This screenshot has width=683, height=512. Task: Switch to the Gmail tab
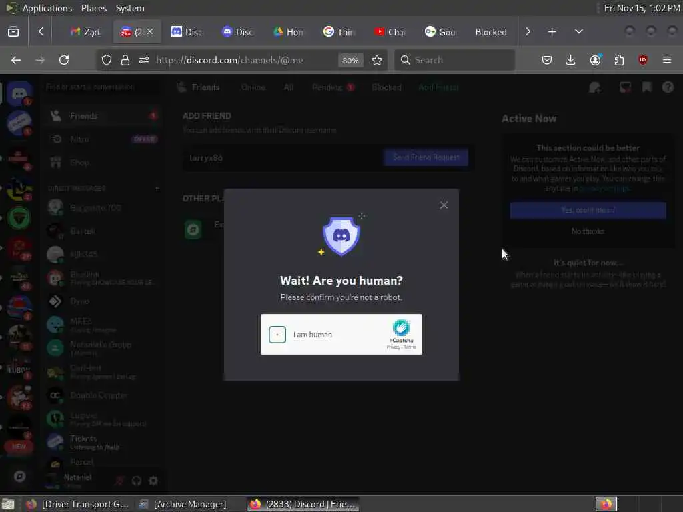coord(86,32)
